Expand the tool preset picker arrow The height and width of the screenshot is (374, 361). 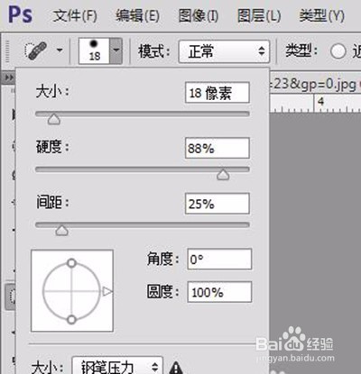pos(60,50)
